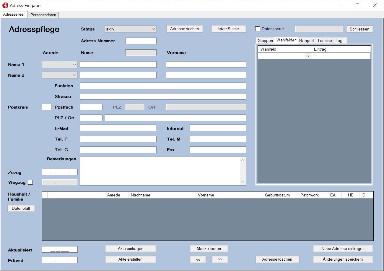Click Neue Adresse eintragen button
384x271 pixels.
343,249
